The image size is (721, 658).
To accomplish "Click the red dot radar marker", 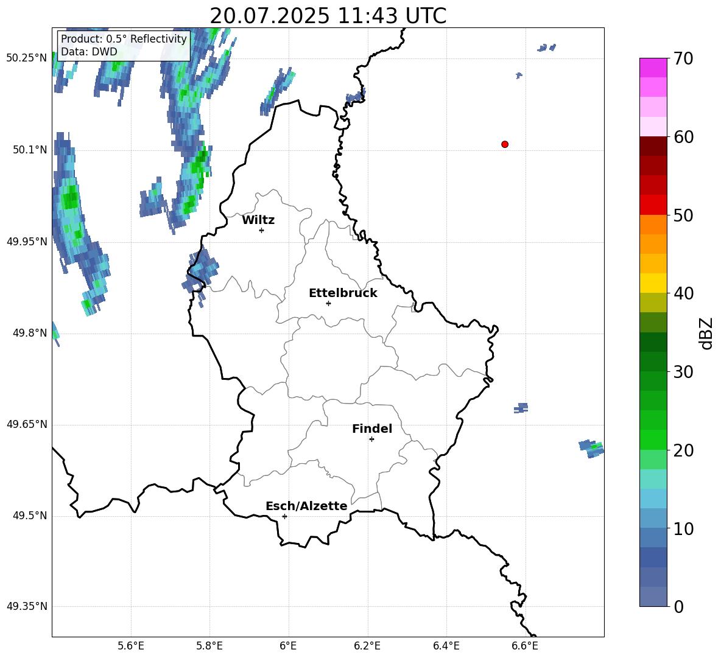I will tap(505, 144).
